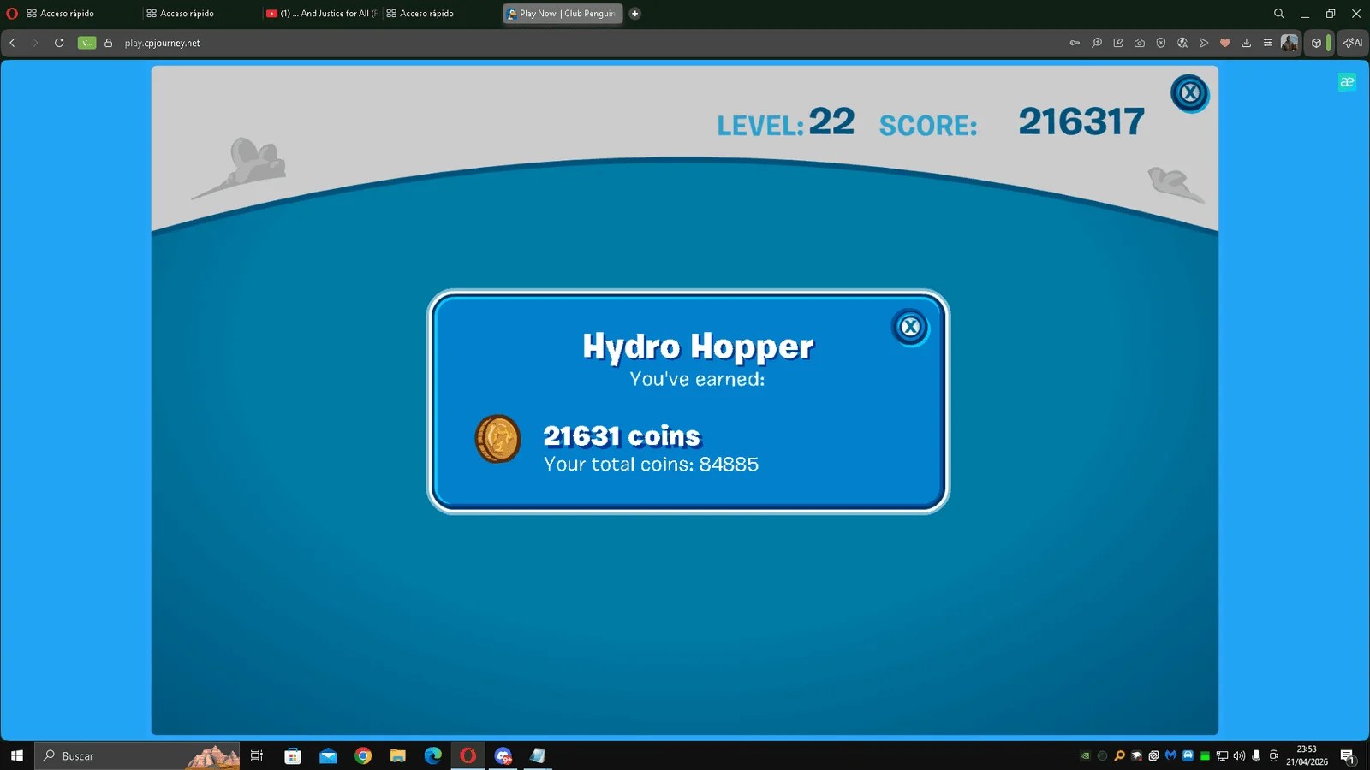This screenshot has height=770, width=1370.
Task: Click Malwarebytes tray icon
Action: 1170,755
